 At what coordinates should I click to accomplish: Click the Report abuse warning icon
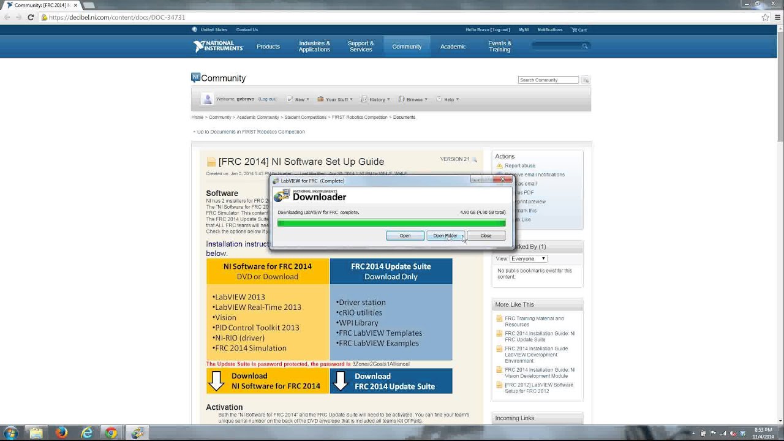tap(499, 166)
